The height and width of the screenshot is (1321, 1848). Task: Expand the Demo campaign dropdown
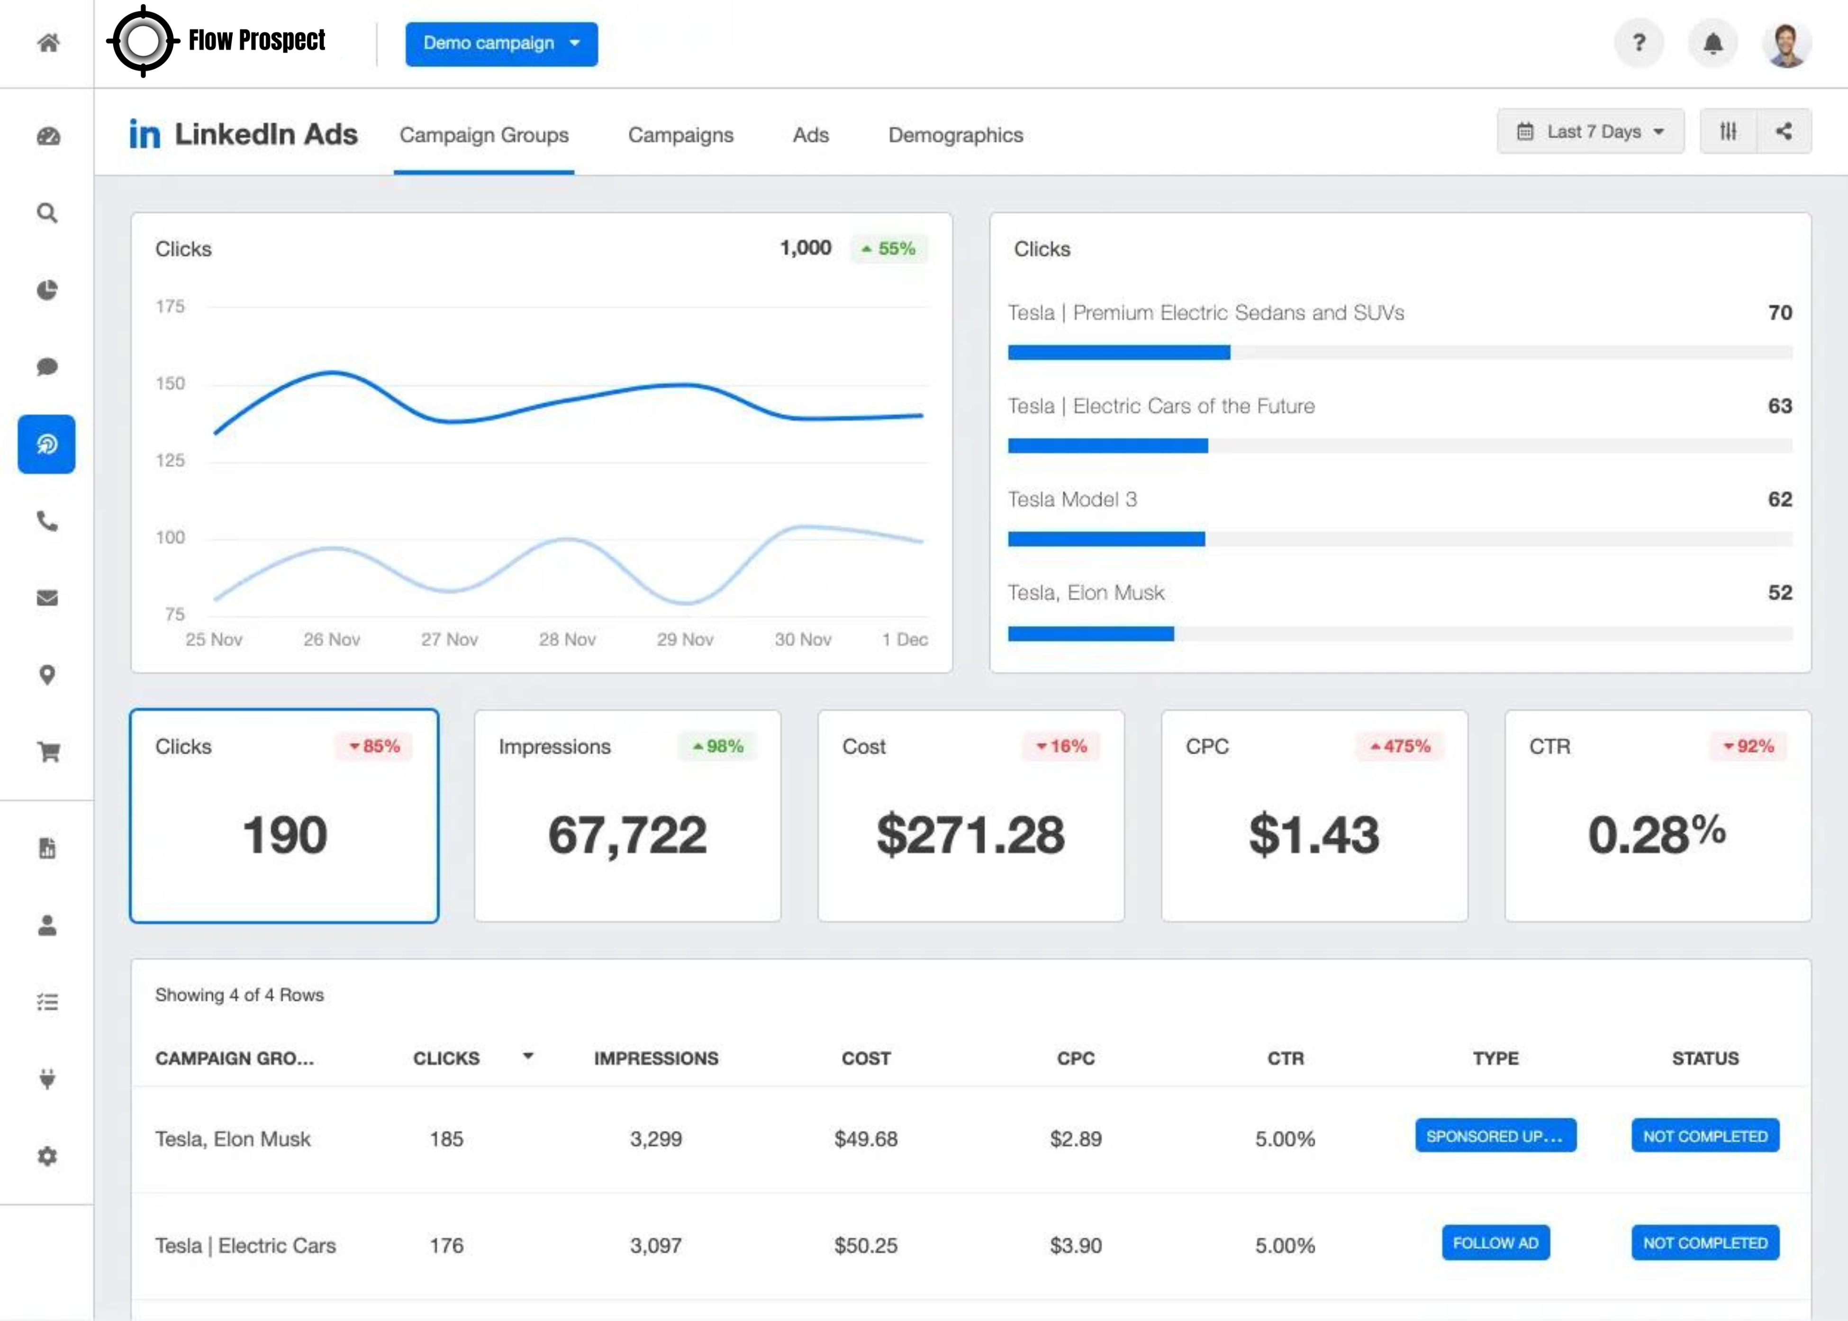(x=501, y=43)
